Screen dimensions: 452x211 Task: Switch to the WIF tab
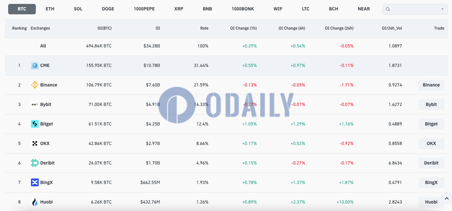(278, 9)
